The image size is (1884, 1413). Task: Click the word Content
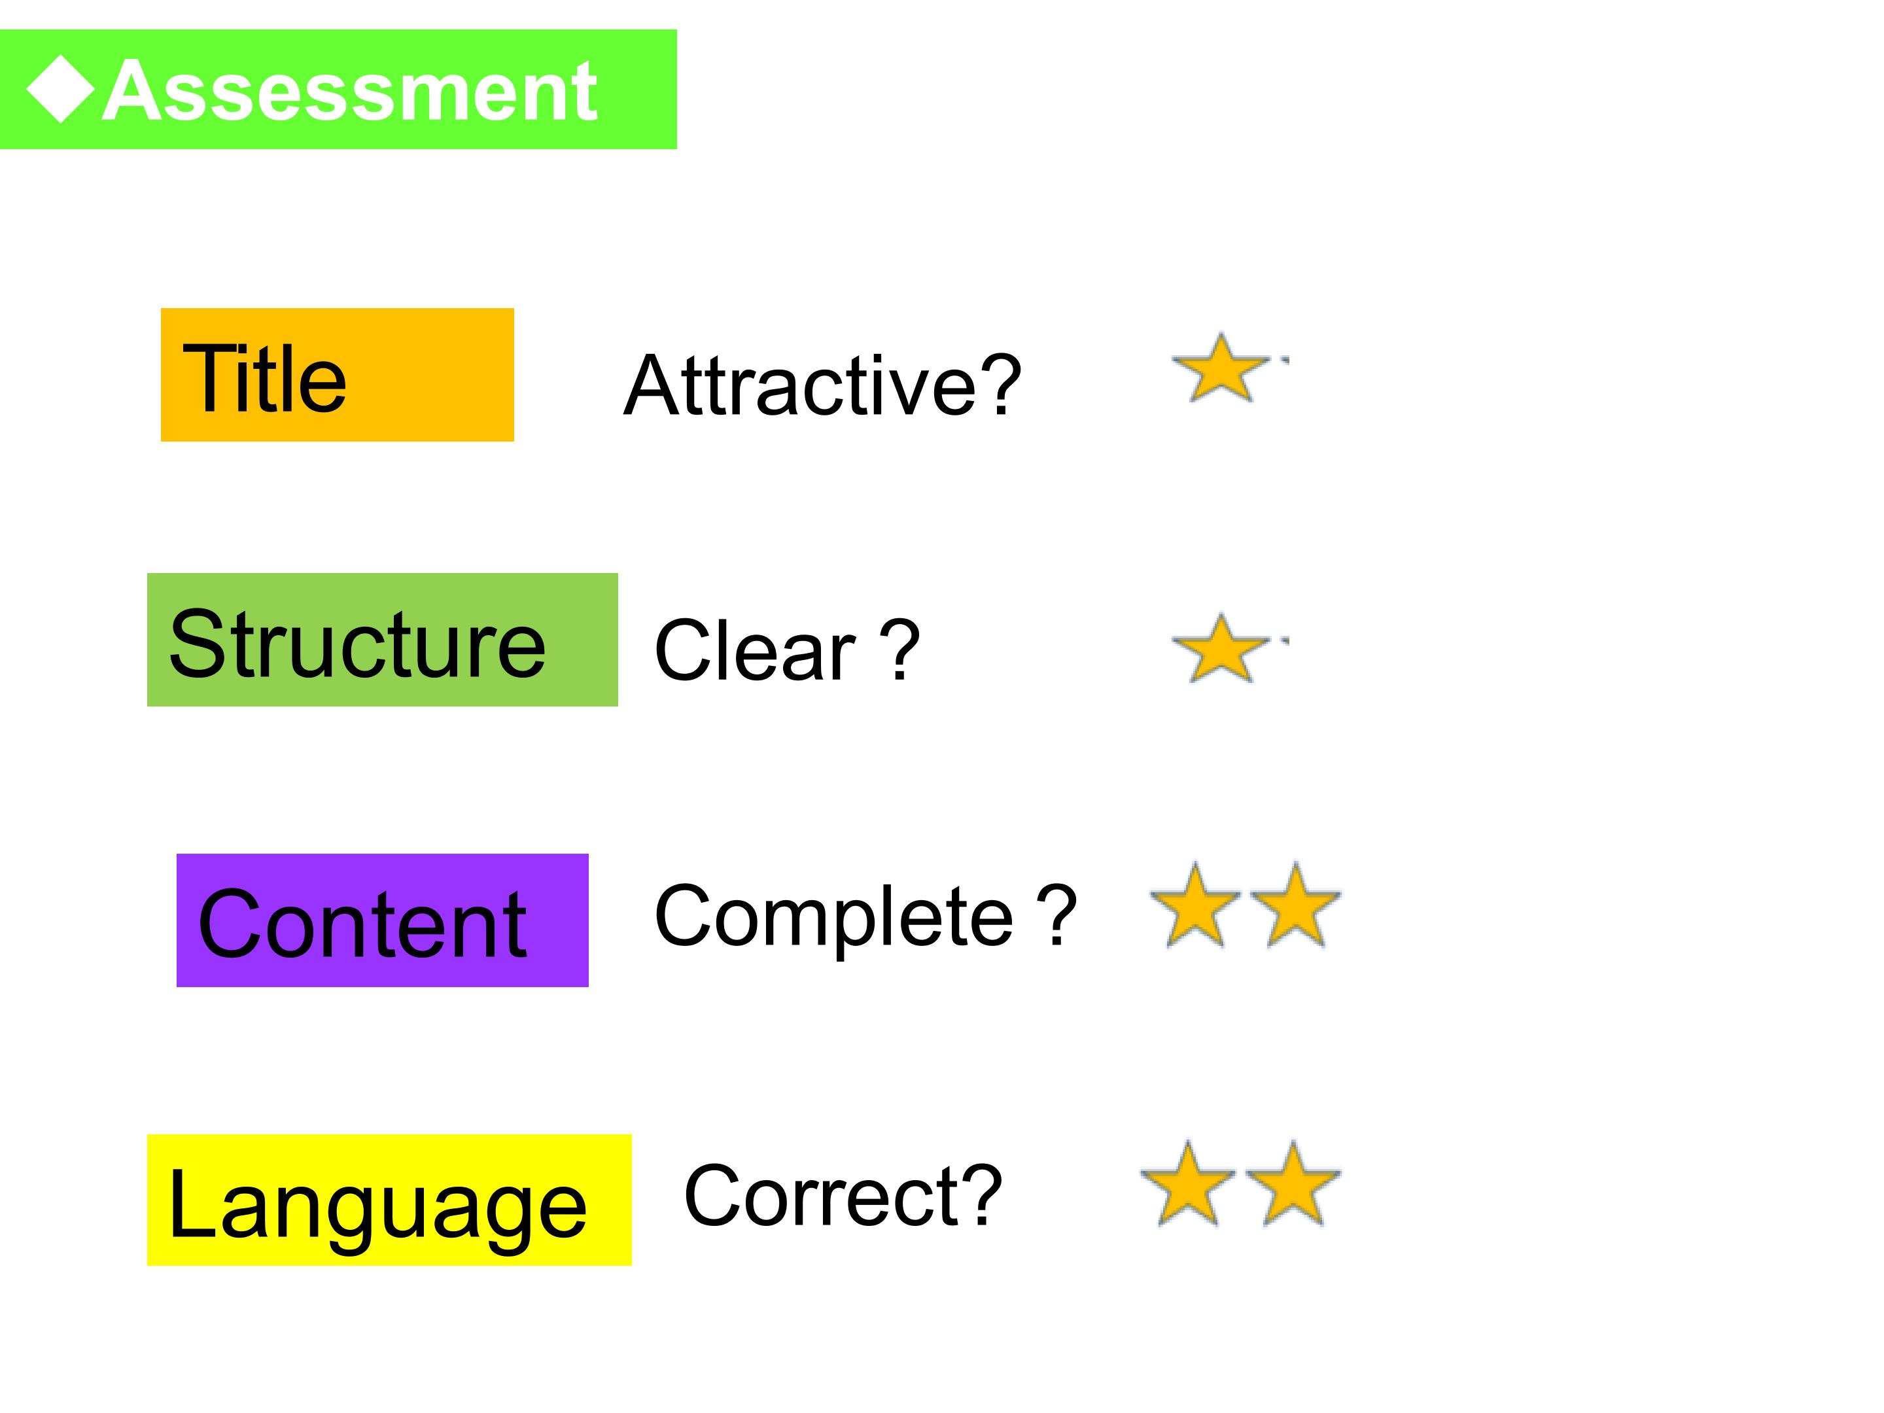pyautogui.click(x=362, y=925)
